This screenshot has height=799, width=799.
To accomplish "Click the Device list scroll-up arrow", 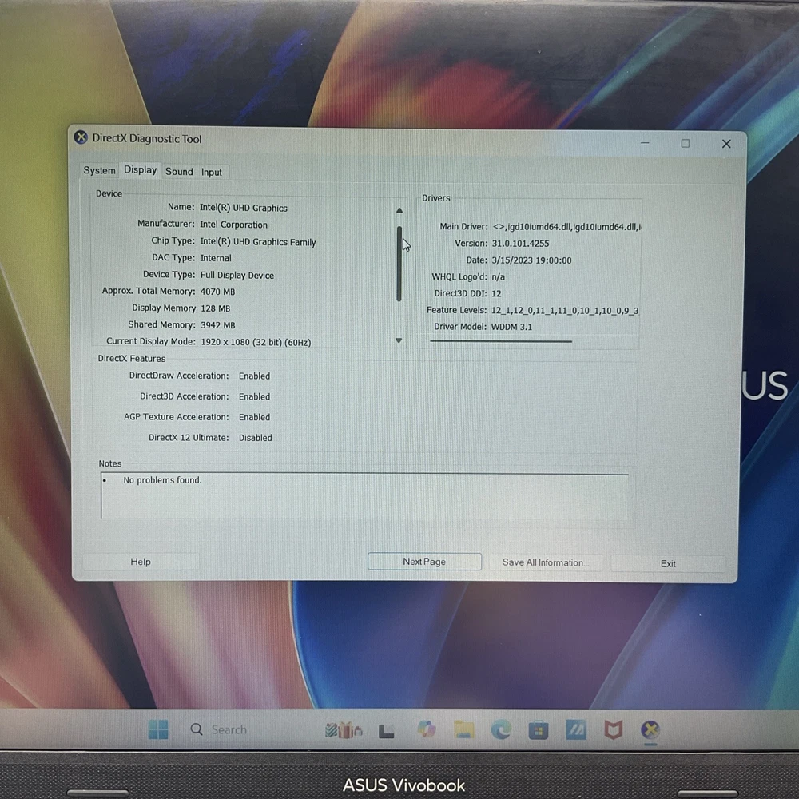I will coord(399,211).
